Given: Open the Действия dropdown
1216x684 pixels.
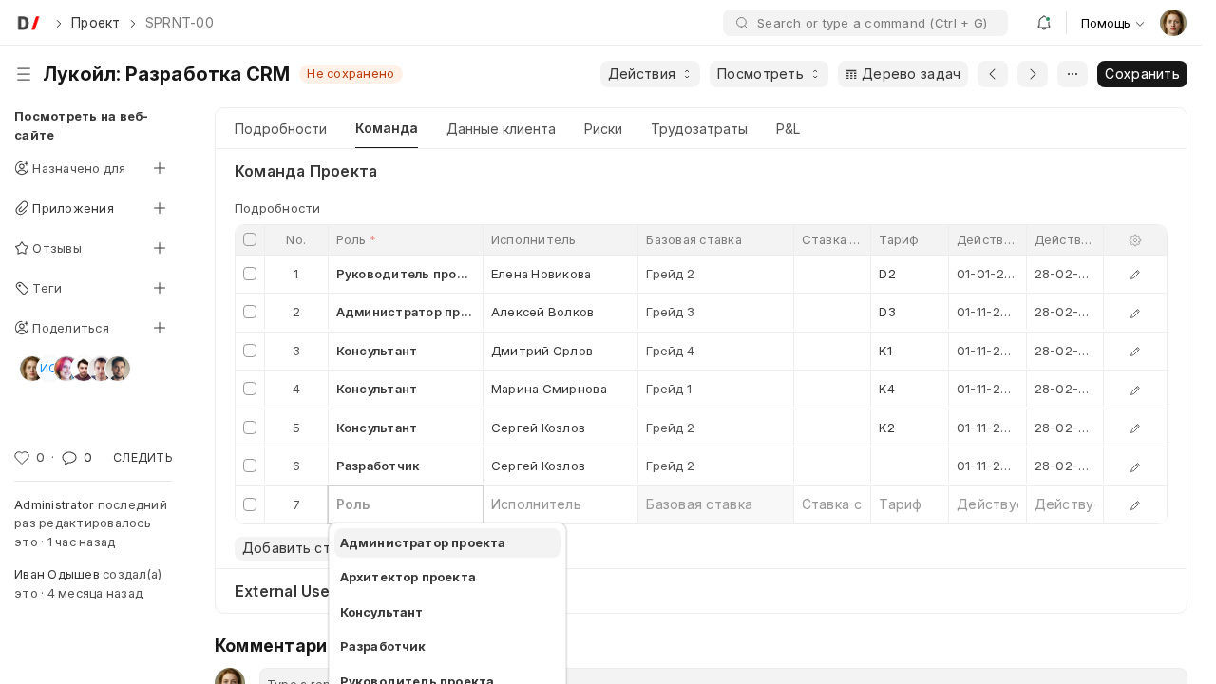Looking at the screenshot, I should pyautogui.click(x=650, y=74).
